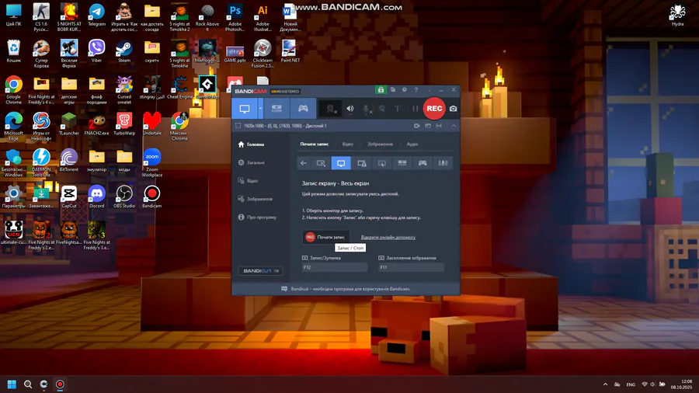Toggle the microphone recording icon

click(x=367, y=109)
